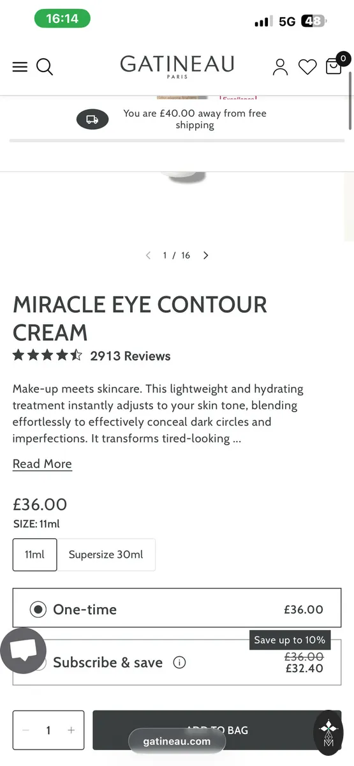
Task: Choose the 11ml size option
Action: pos(35,555)
